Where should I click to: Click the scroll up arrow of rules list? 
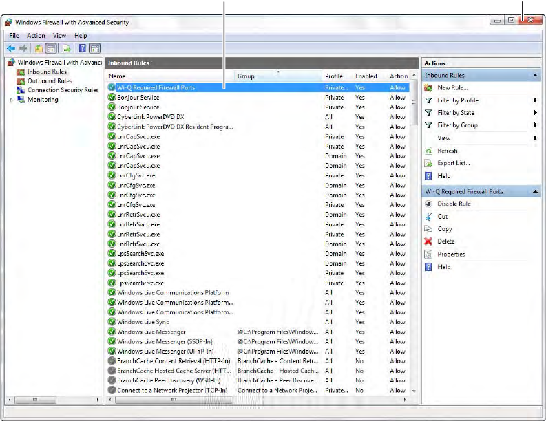point(414,75)
